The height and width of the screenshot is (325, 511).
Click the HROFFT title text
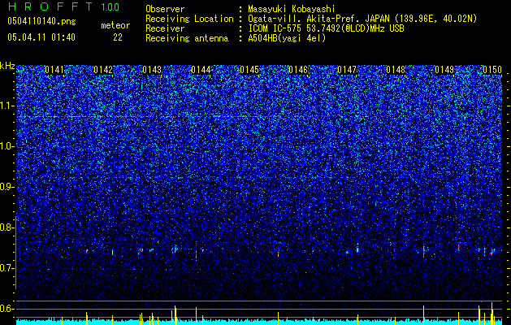[50, 6]
